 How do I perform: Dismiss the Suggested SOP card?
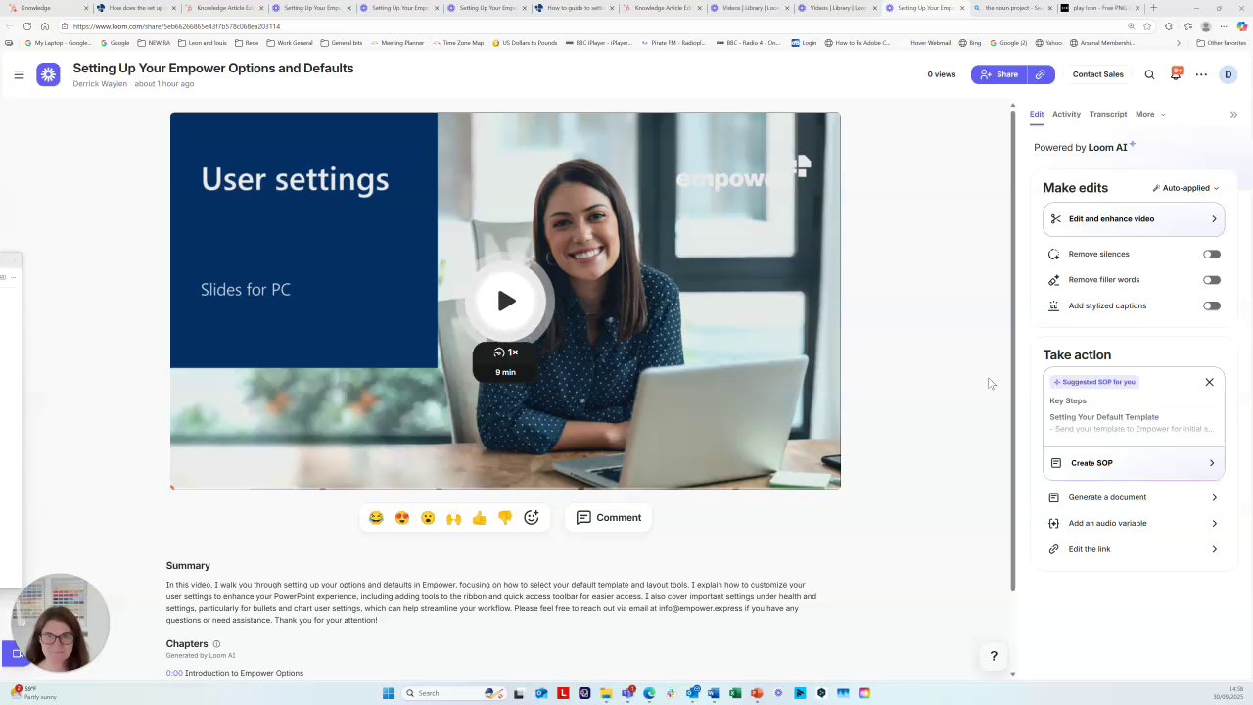(x=1209, y=382)
